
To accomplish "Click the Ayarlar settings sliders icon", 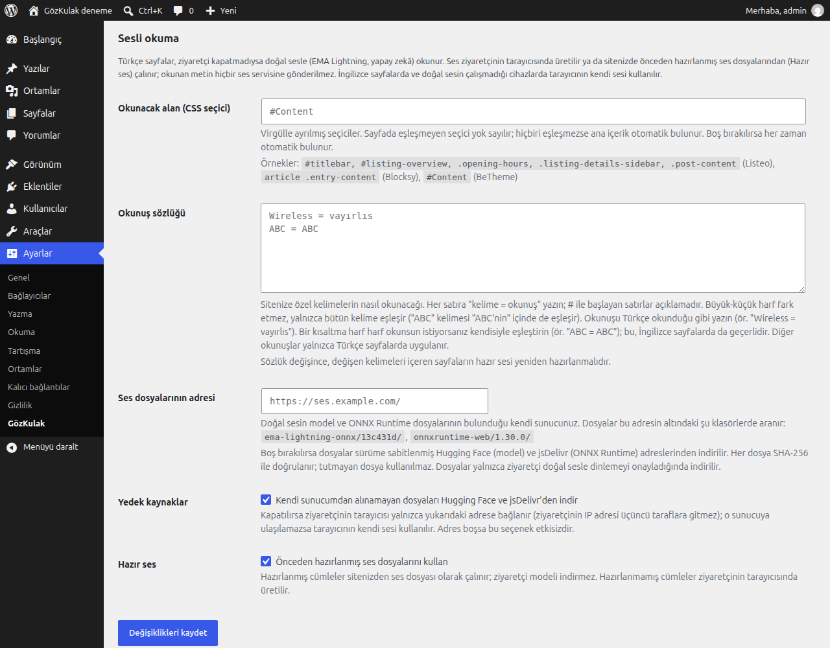I will (12, 253).
